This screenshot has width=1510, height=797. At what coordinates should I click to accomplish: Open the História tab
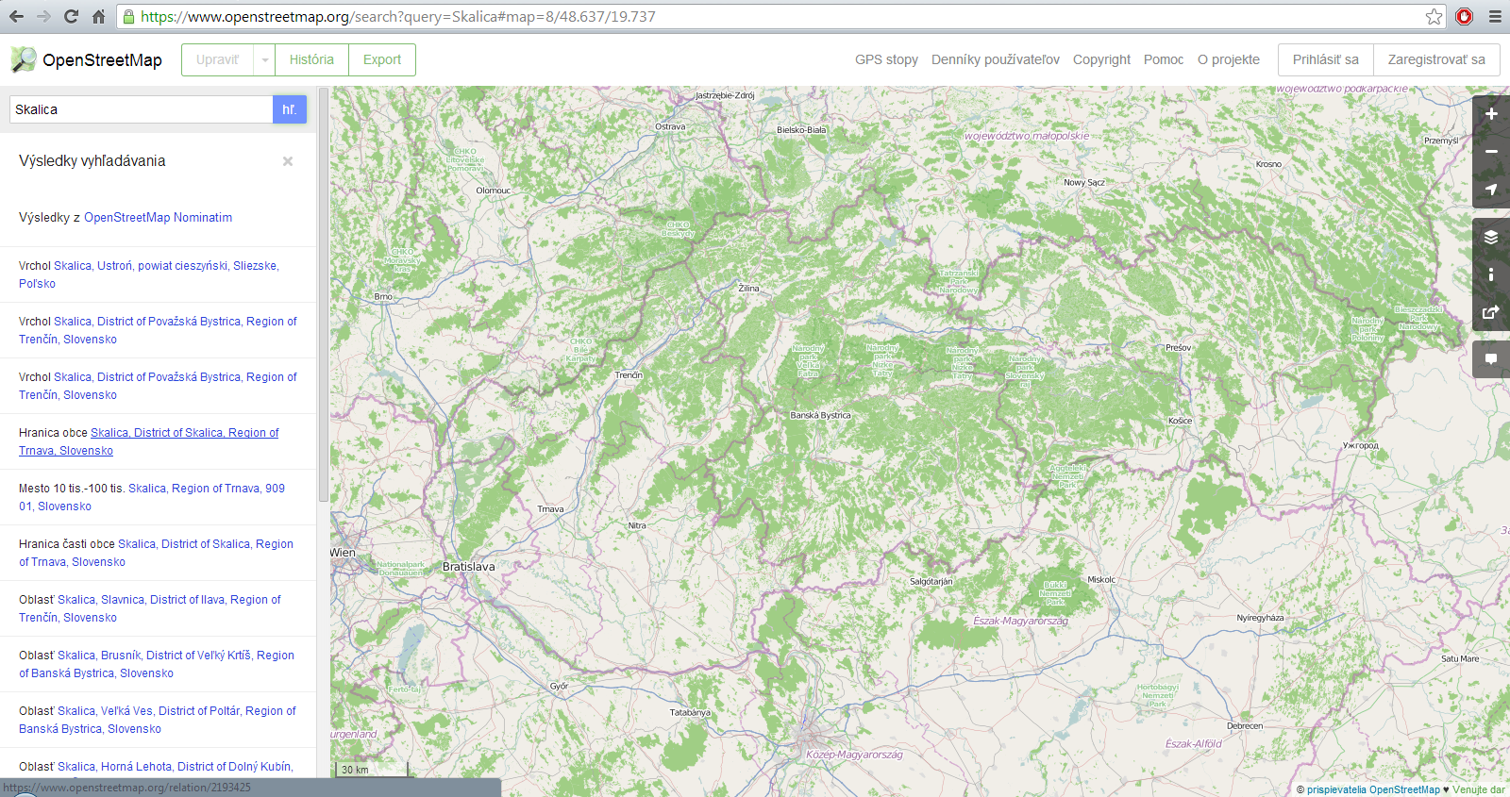[x=311, y=59]
